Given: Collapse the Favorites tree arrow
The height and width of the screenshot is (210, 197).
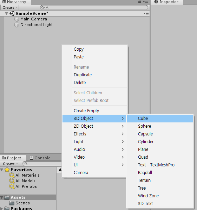Looking at the screenshot, I should pos(2,170).
